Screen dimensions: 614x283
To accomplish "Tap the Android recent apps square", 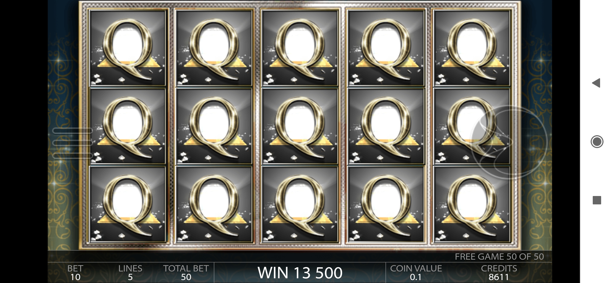I will 597,200.
